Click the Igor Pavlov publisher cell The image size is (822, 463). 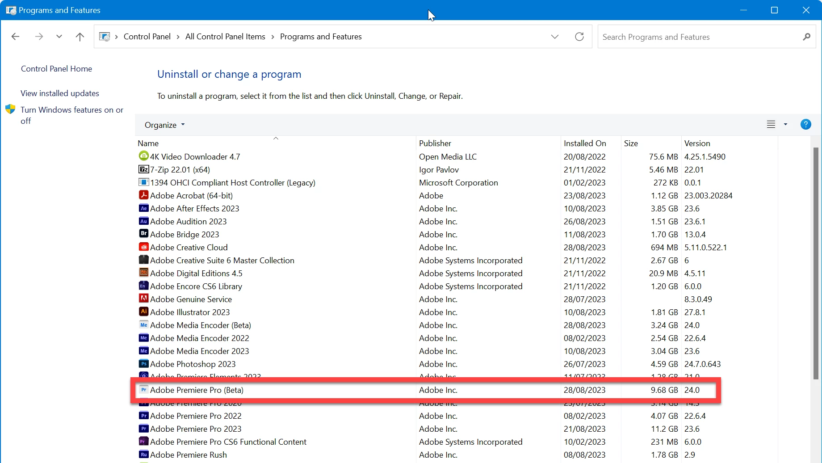point(439,170)
